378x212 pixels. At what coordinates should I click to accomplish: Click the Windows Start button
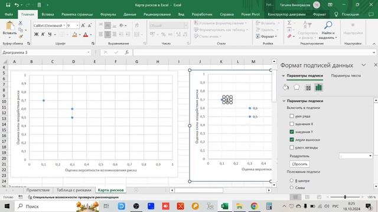click(6, 206)
